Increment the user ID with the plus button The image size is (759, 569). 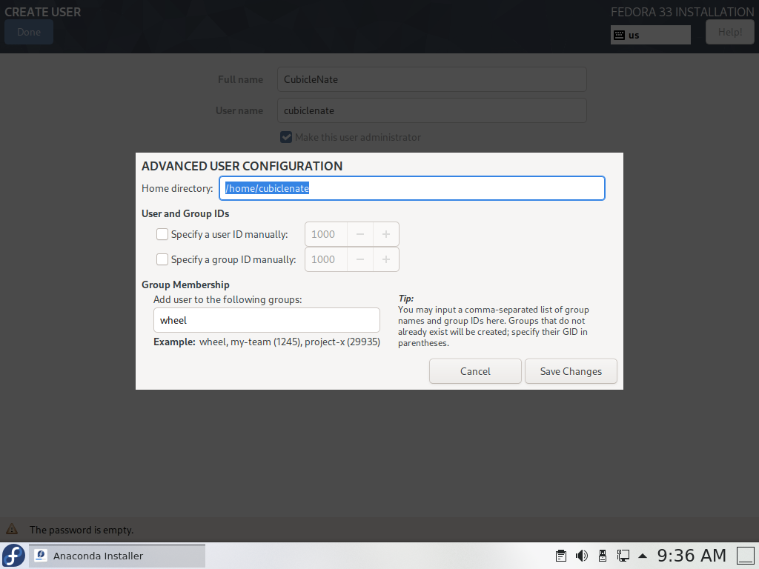[385, 233]
